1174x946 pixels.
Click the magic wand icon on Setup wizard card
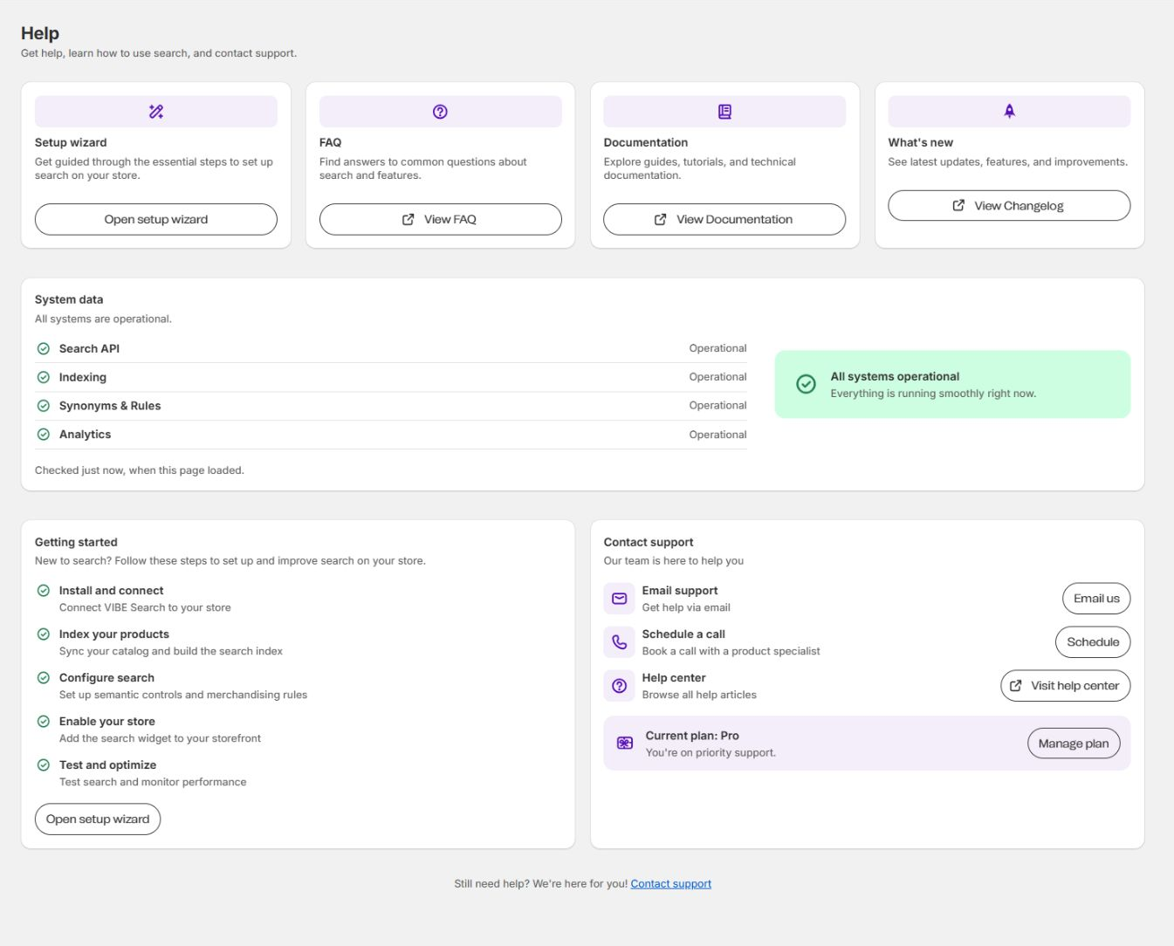point(156,112)
